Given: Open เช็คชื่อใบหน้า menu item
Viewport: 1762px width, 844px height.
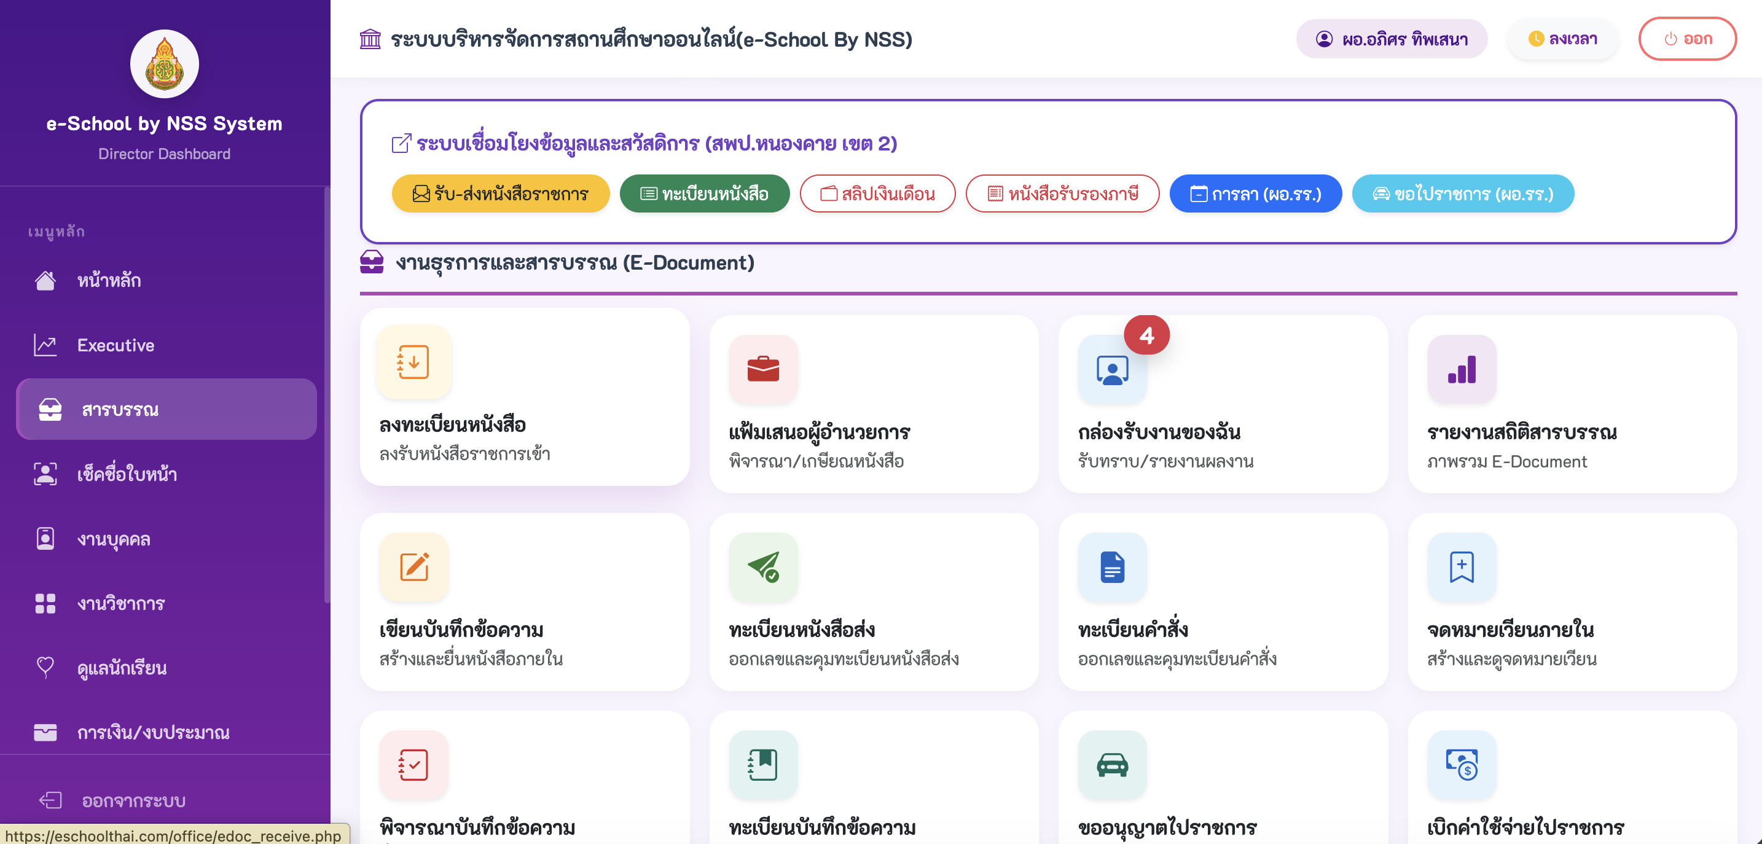Looking at the screenshot, I should [x=166, y=474].
